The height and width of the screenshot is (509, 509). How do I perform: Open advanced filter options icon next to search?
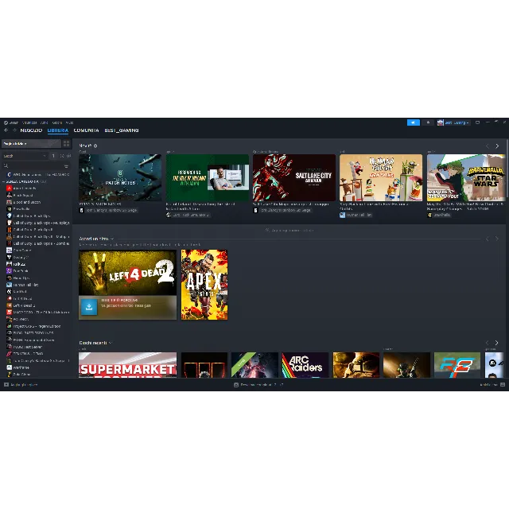click(x=66, y=166)
